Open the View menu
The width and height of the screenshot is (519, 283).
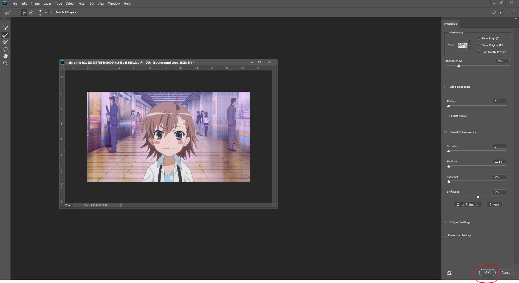coord(101,4)
